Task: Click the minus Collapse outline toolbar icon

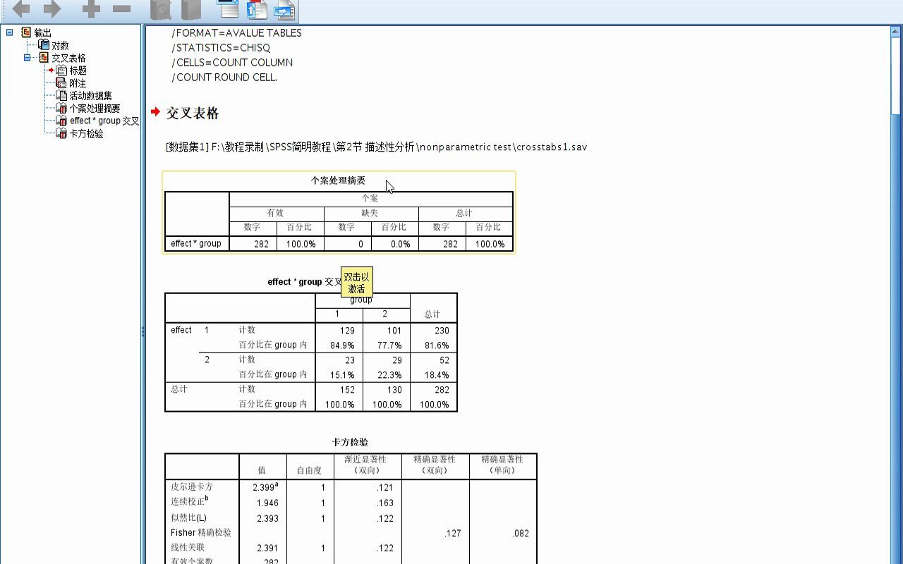Action: (122, 9)
